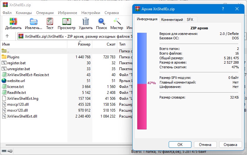Image resolution: width=247 pixels, height=155 pixels.
Task: Go up one level with arrow icon
Action: click(7, 36)
